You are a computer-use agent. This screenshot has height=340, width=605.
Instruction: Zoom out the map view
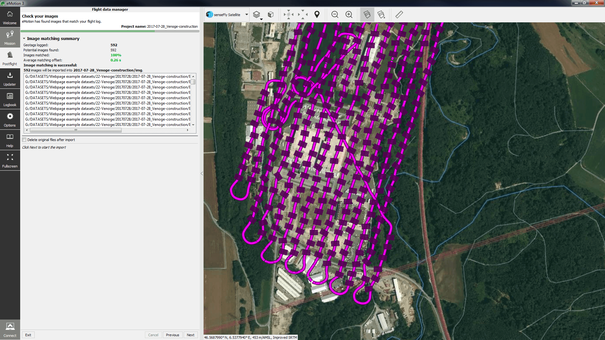pos(335,14)
